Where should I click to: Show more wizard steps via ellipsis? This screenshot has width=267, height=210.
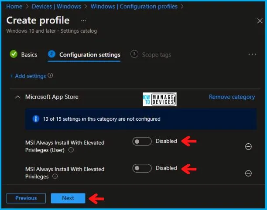pos(252,54)
